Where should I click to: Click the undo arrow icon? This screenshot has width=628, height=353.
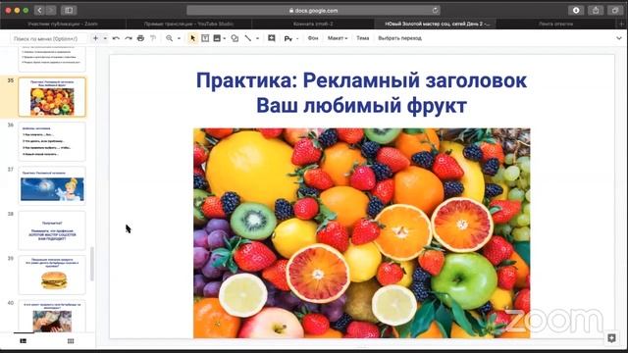116,38
